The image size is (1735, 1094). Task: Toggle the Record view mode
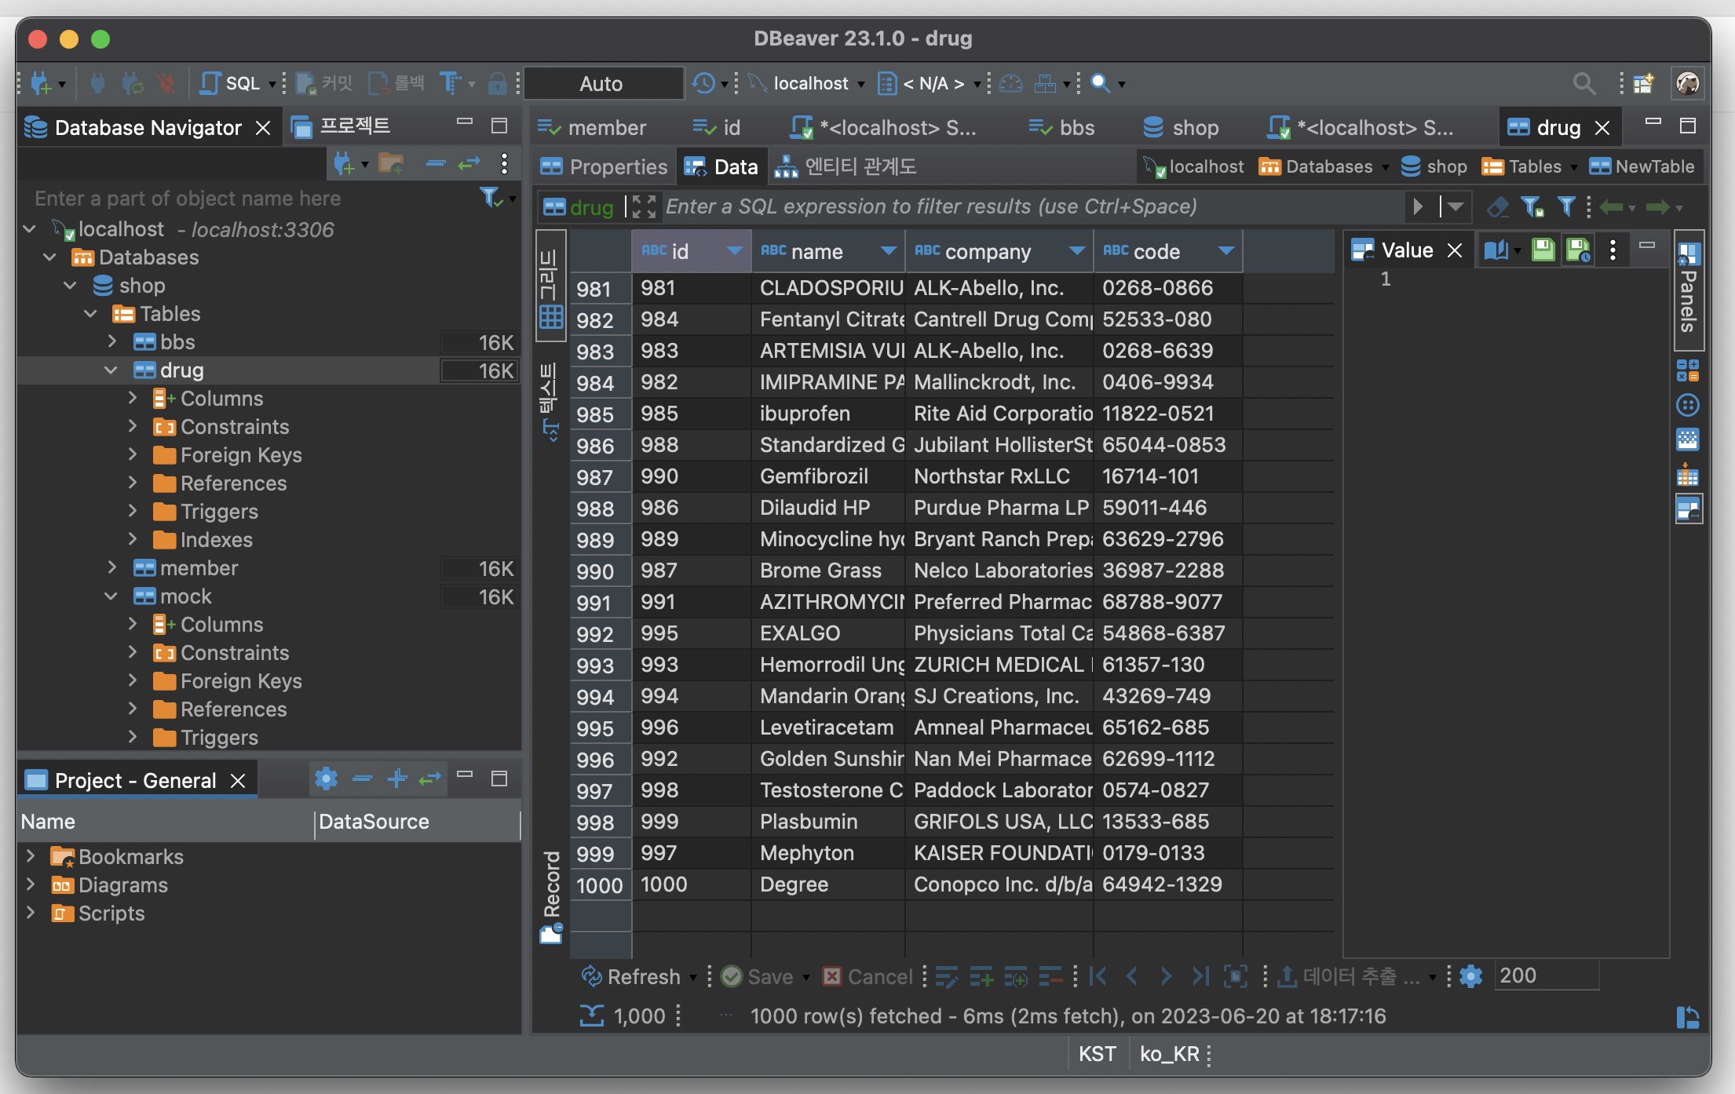tap(551, 895)
